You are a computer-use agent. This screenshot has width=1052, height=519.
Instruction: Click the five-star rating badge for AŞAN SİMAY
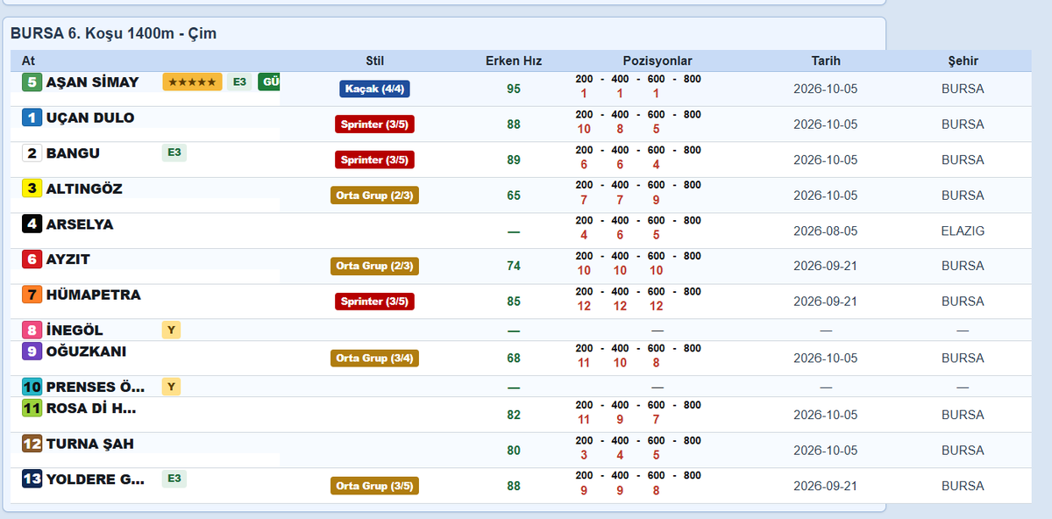pos(192,82)
